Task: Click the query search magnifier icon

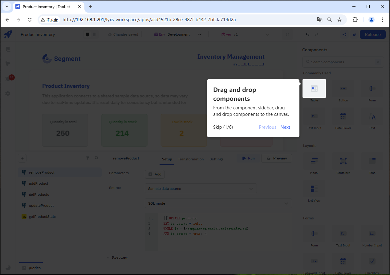Action: [97, 158]
